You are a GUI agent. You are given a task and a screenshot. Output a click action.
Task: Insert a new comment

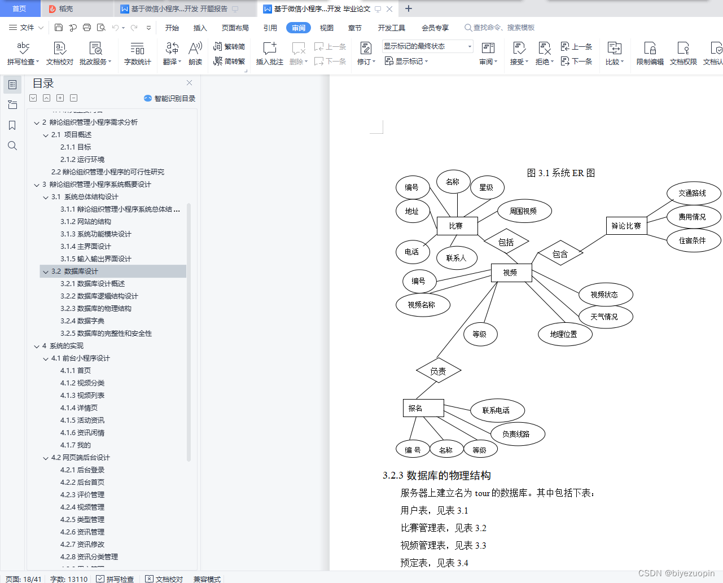270,54
